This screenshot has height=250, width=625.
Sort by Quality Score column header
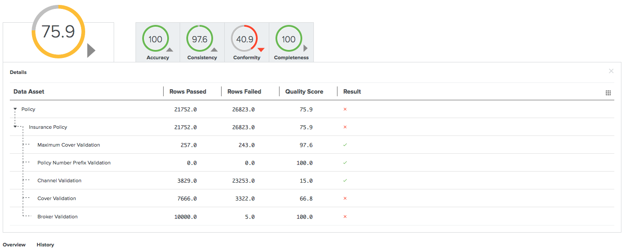(304, 91)
